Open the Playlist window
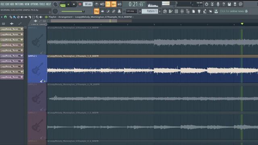The width and height of the screenshot is (258, 145). (x=165, y=11)
